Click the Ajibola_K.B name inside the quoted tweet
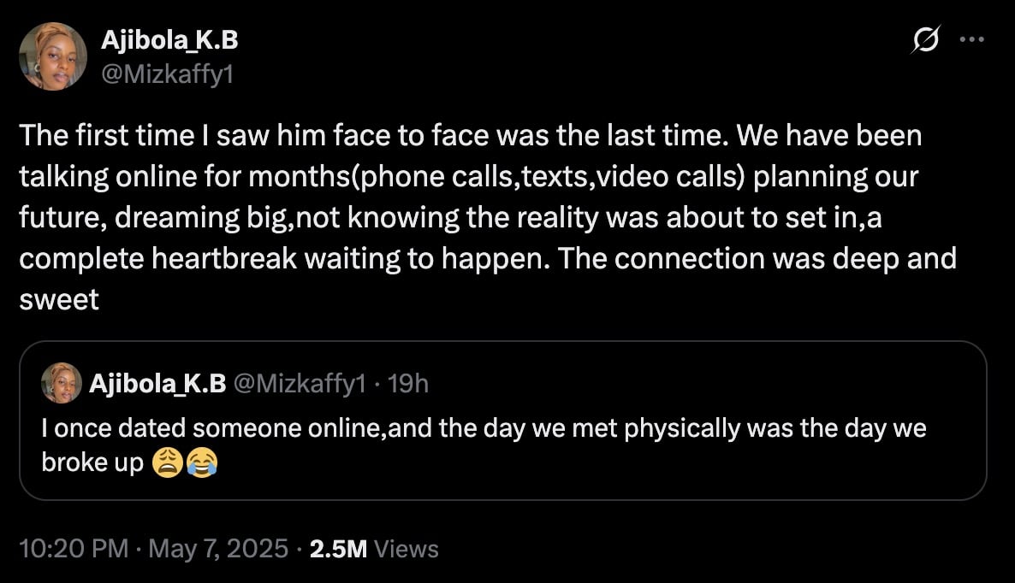Viewport: 1015px width, 583px height. pos(157,384)
